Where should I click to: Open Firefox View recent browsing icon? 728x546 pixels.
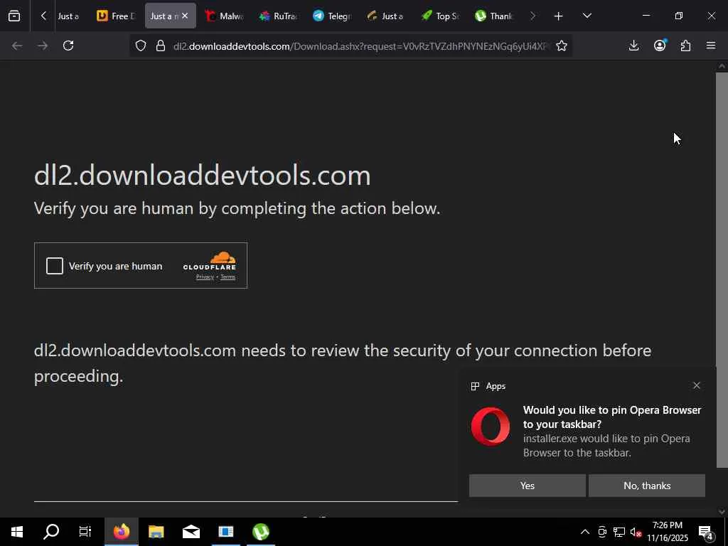[x=14, y=16]
